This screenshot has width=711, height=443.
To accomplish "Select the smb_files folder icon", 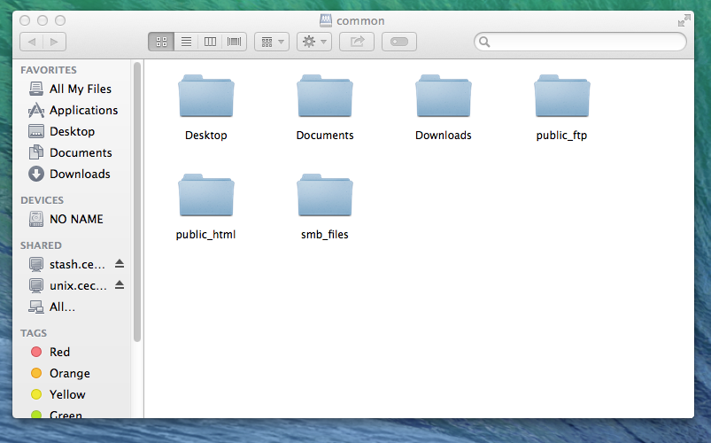I will (x=325, y=195).
